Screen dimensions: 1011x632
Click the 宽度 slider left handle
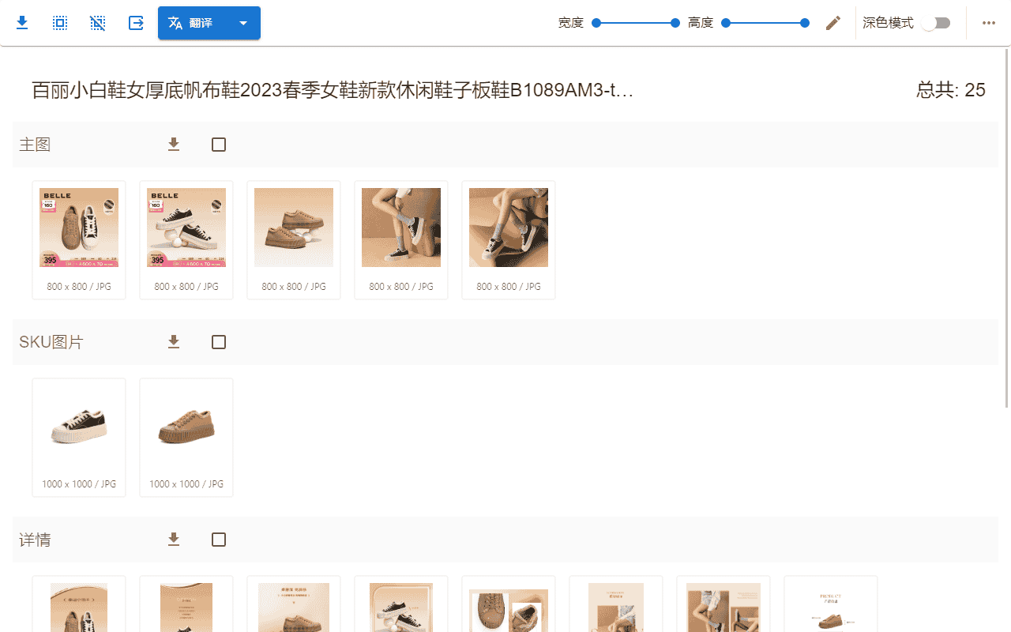pos(596,23)
